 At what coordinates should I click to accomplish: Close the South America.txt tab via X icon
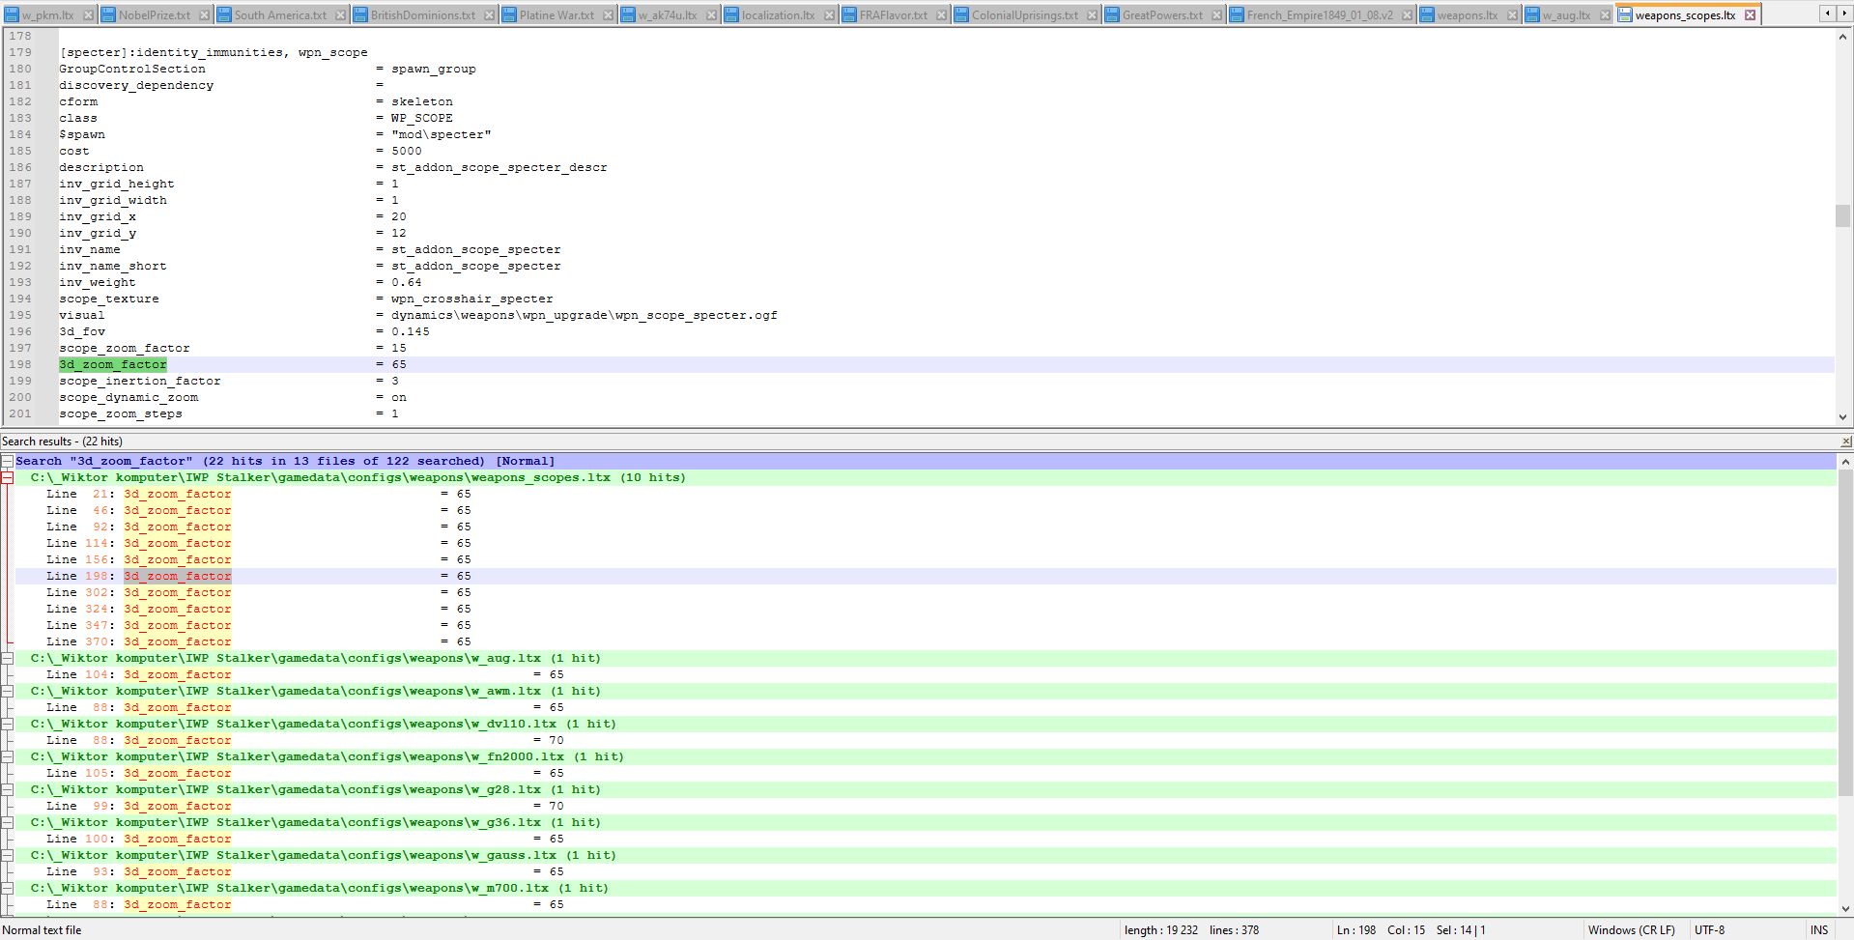pos(341,15)
